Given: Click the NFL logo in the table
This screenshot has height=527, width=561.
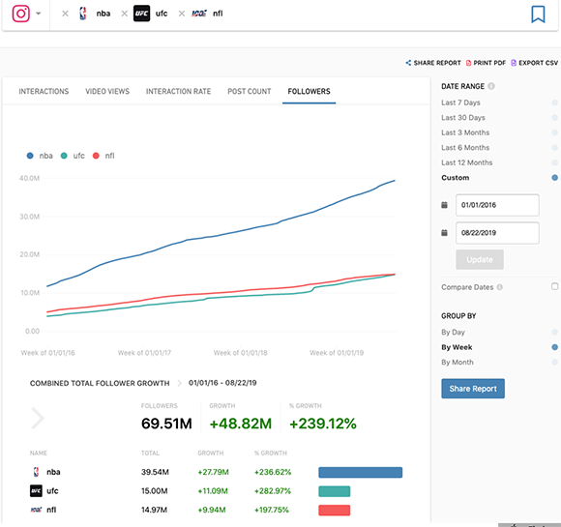Looking at the screenshot, I should pos(36,510).
